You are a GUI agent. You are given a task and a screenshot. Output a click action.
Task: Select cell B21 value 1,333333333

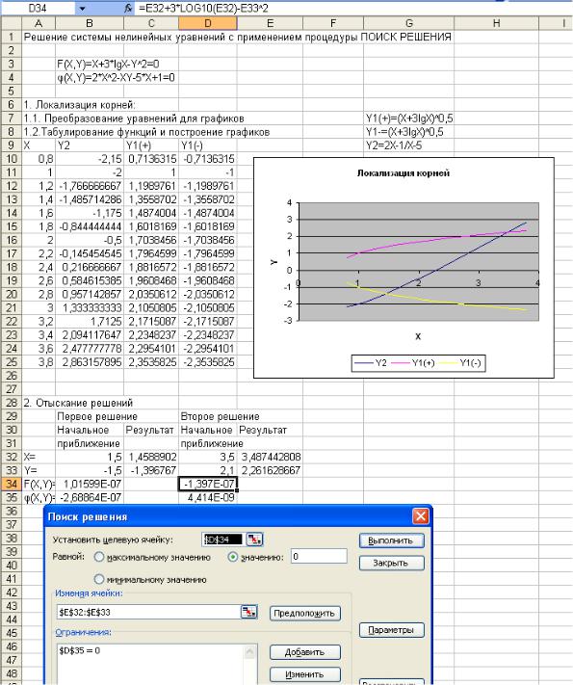[x=90, y=307]
